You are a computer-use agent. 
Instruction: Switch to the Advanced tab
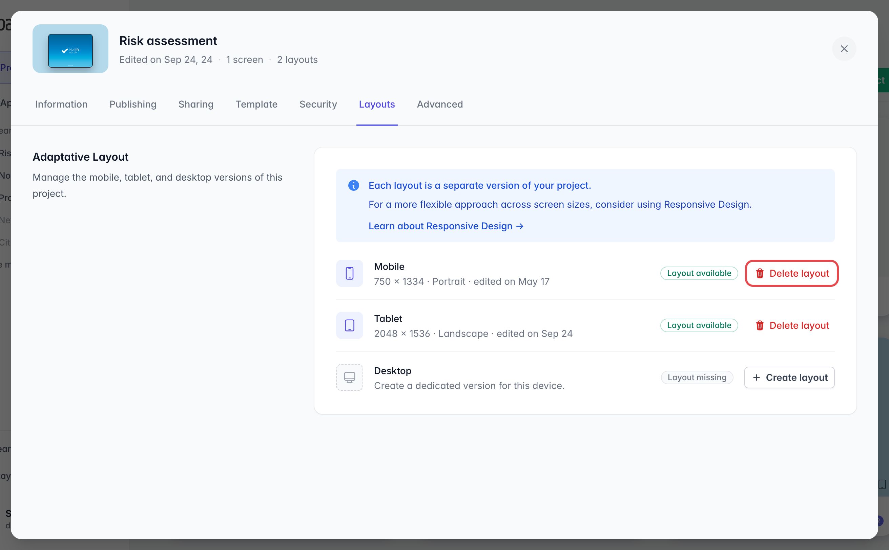[x=440, y=105]
